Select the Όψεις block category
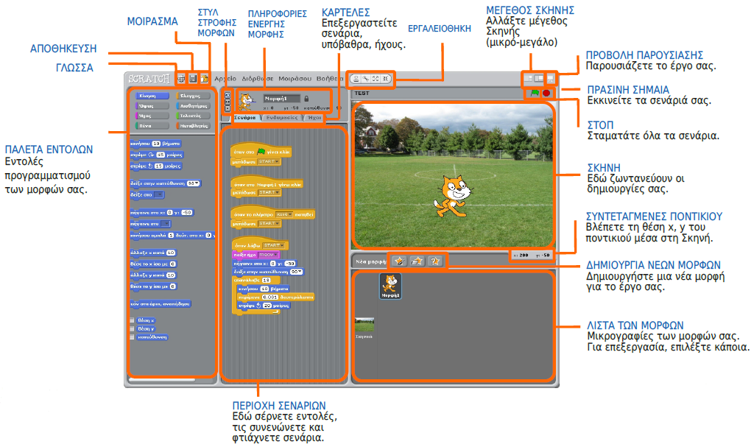Screen dimensions: 754x447 (x=152, y=106)
